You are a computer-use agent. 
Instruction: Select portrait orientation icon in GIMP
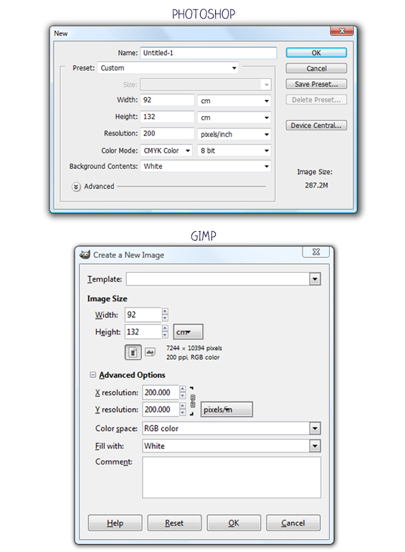click(x=133, y=352)
